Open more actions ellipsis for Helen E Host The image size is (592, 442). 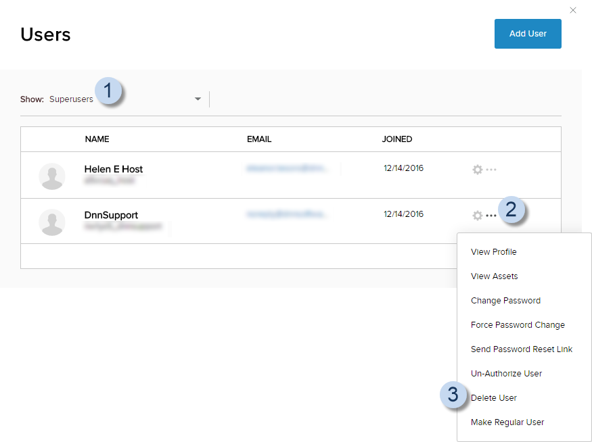[x=491, y=170]
